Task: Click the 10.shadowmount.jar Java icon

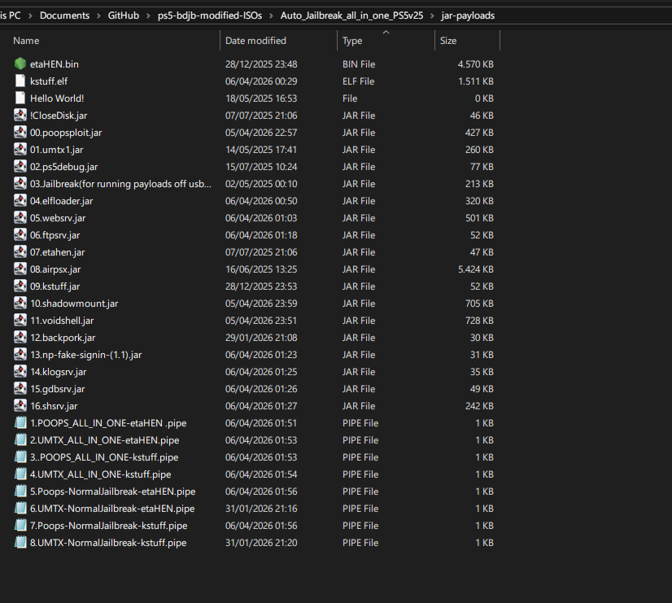Action: [20, 304]
